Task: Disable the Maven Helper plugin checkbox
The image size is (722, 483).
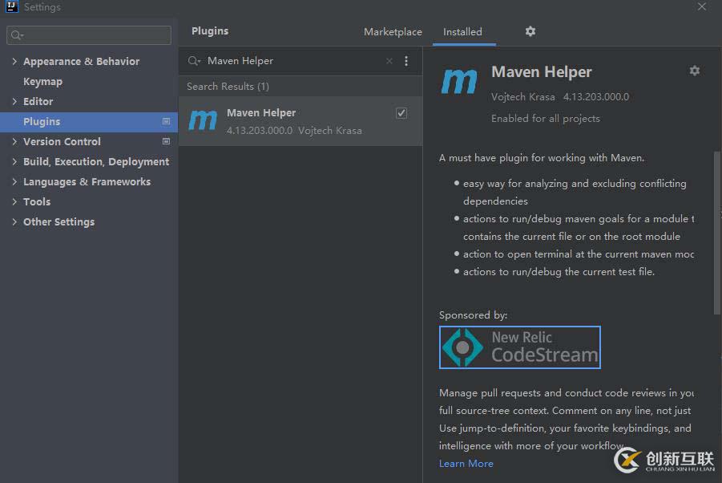Action: pos(401,113)
